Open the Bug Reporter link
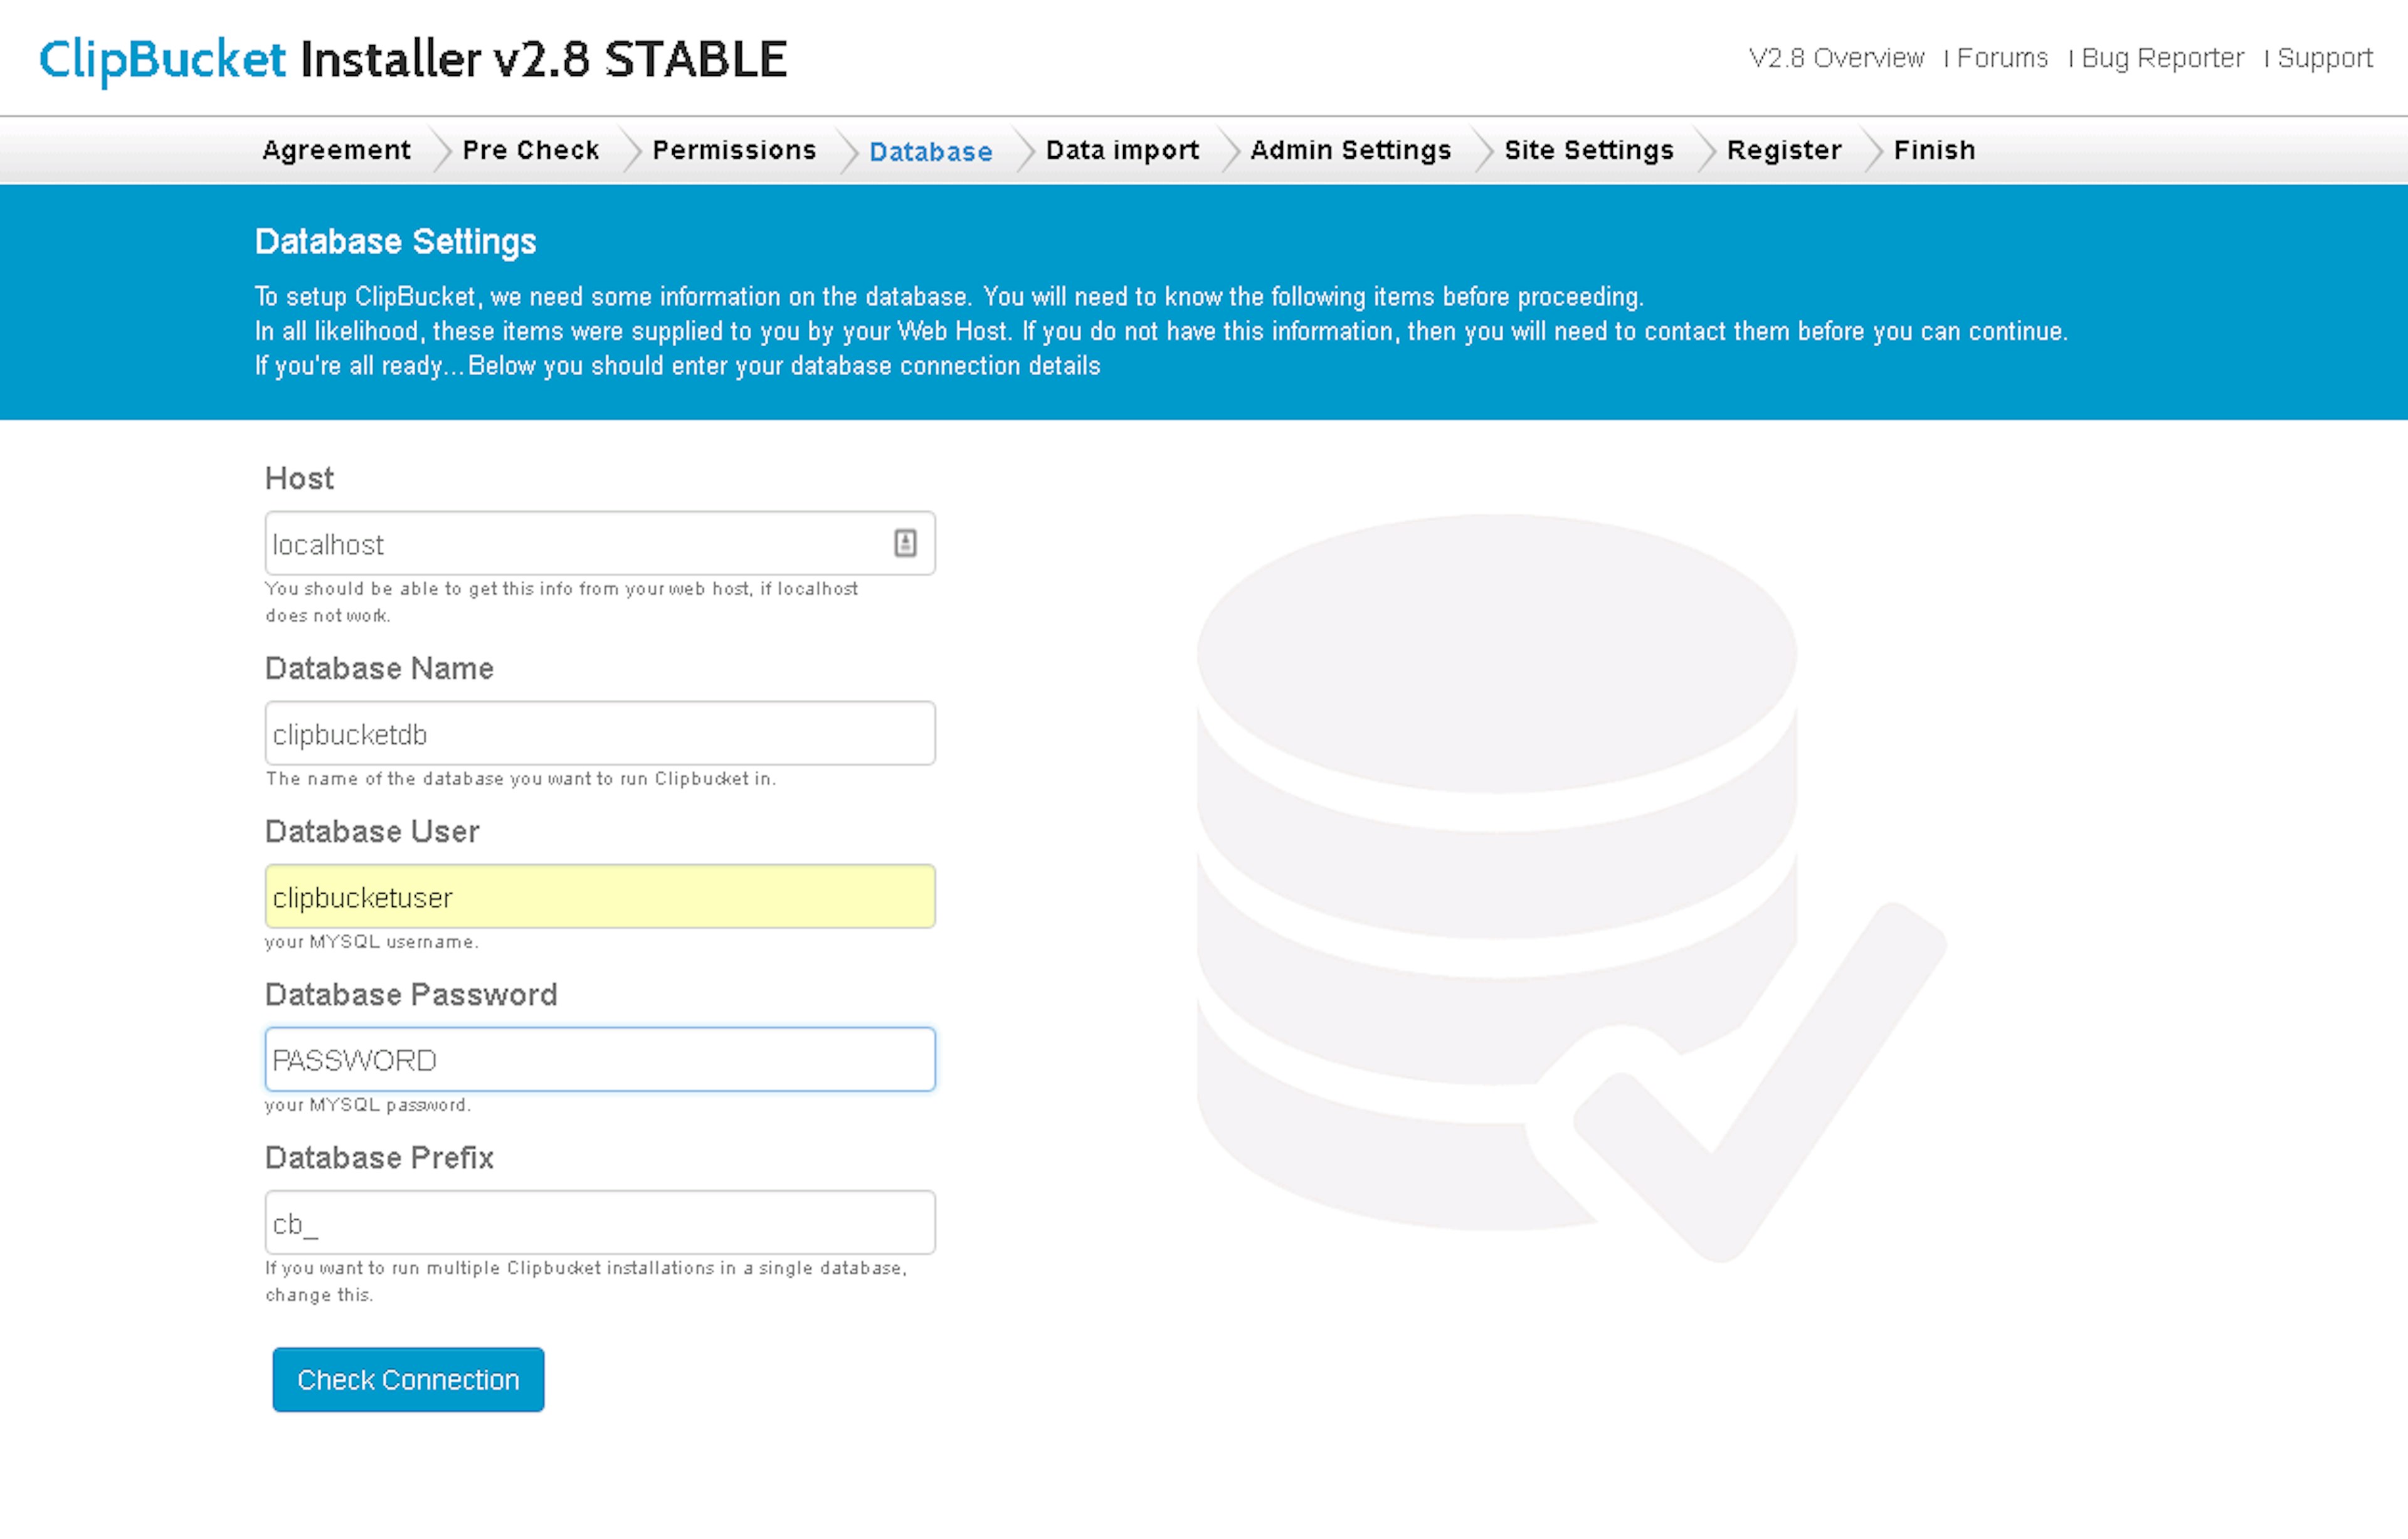2408x1539 pixels. [x=2162, y=58]
